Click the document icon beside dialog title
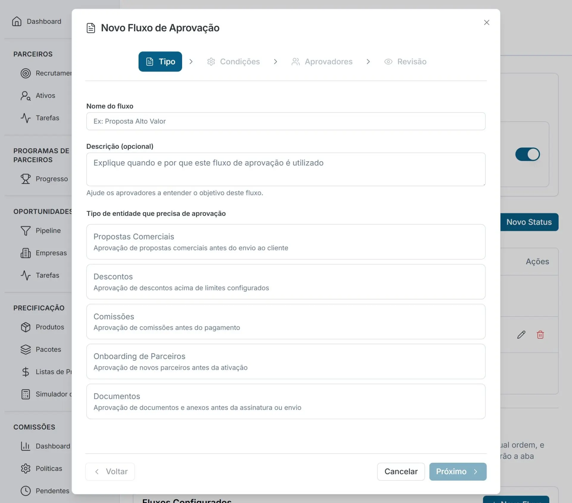 tap(91, 28)
